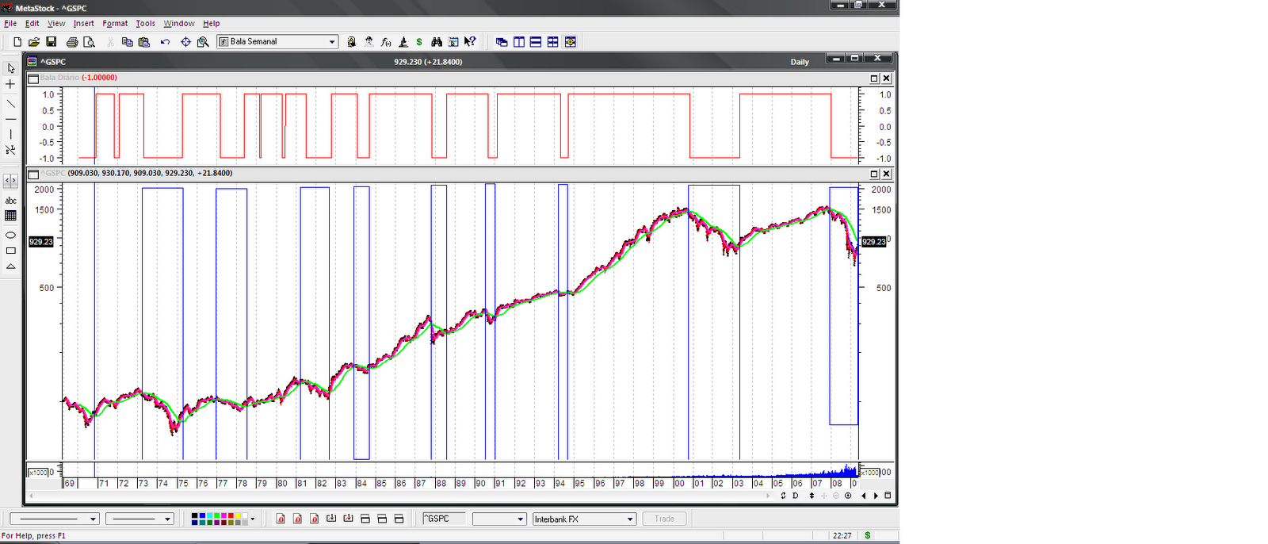Create a new file with the New icon

[x=17, y=42]
